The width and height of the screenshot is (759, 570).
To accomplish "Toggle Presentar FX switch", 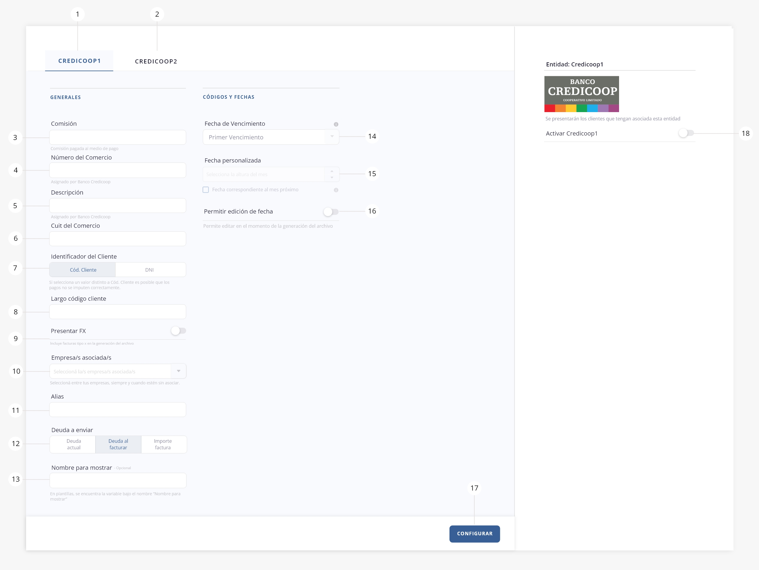I will coord(178,331).
